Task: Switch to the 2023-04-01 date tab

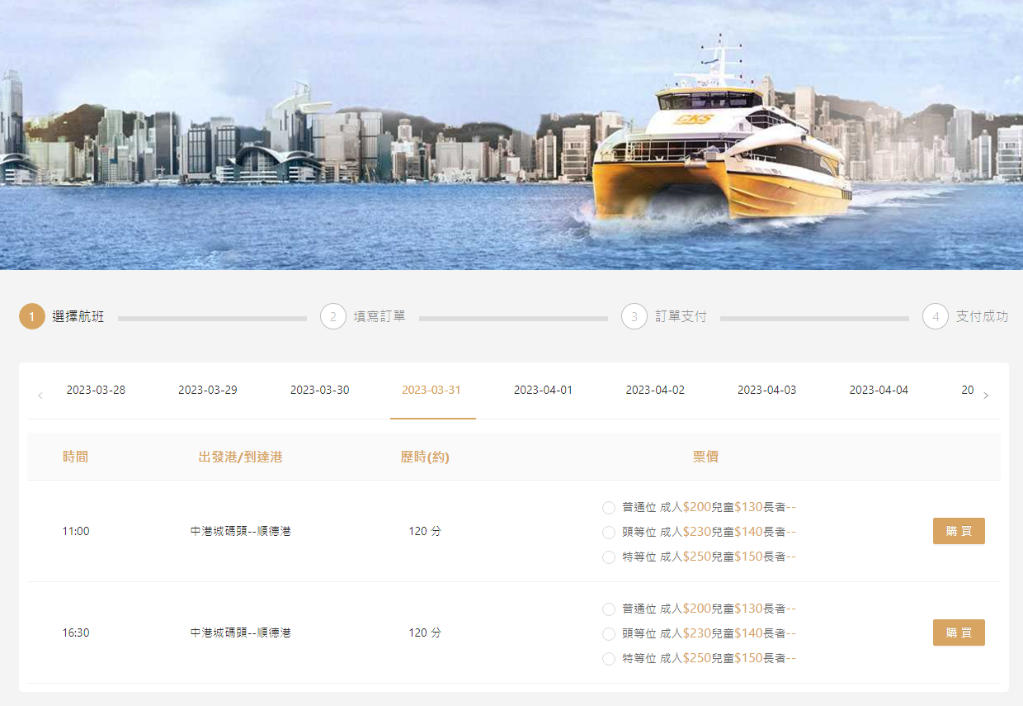Action: [x=543, y=390]
